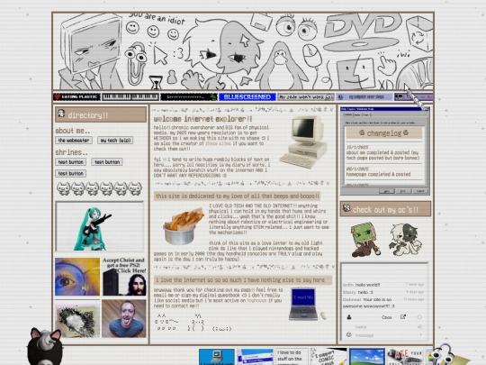486x365 pixels.
Task: Click the bowl of fries image
Action: pos(184,226)
